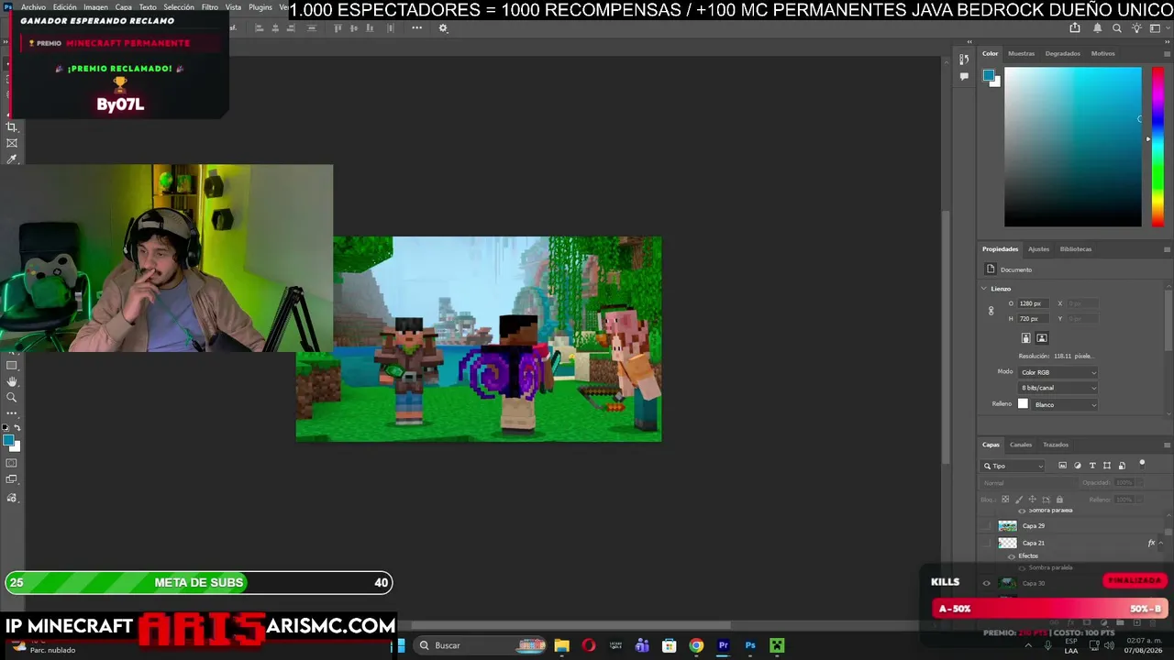Open the options bar gear settings
The width and height of the screenshot is (1174, 660).
pyautogui.click(x=443, y=28)
